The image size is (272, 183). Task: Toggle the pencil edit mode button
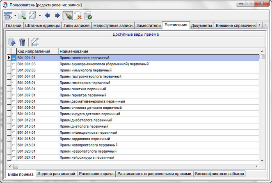tap(68, 16)
